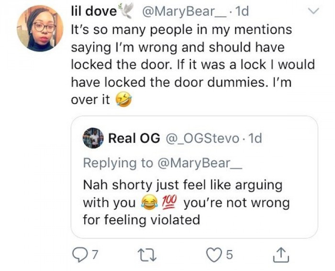The width and height of the screenshot is (335, 271).
Task: Click the red 100 emoji in quoted tweet
Action: tap(169, 202)
